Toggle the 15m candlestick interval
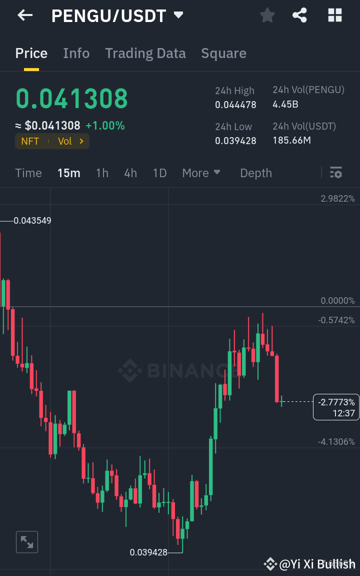This screenshot has width=360, height=576. point(69,173)
